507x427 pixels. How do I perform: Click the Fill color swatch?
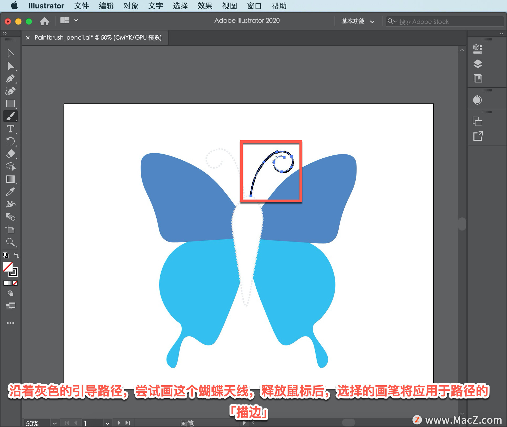point(8,267)
